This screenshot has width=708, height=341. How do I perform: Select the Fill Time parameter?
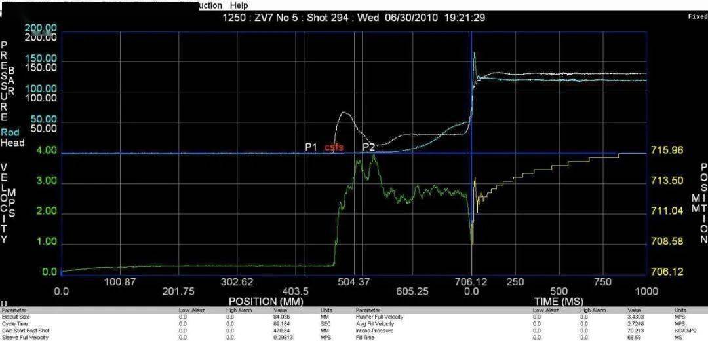click(x=364, y=337)
